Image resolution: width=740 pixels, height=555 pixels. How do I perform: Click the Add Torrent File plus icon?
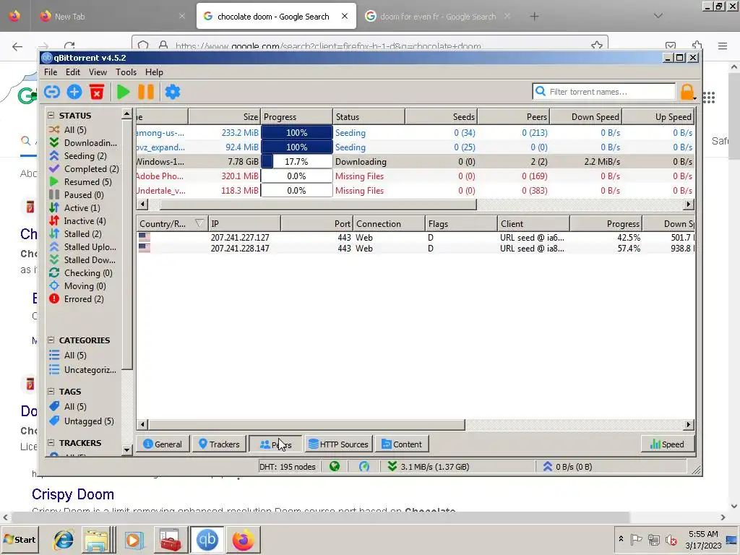coord(74,92)
